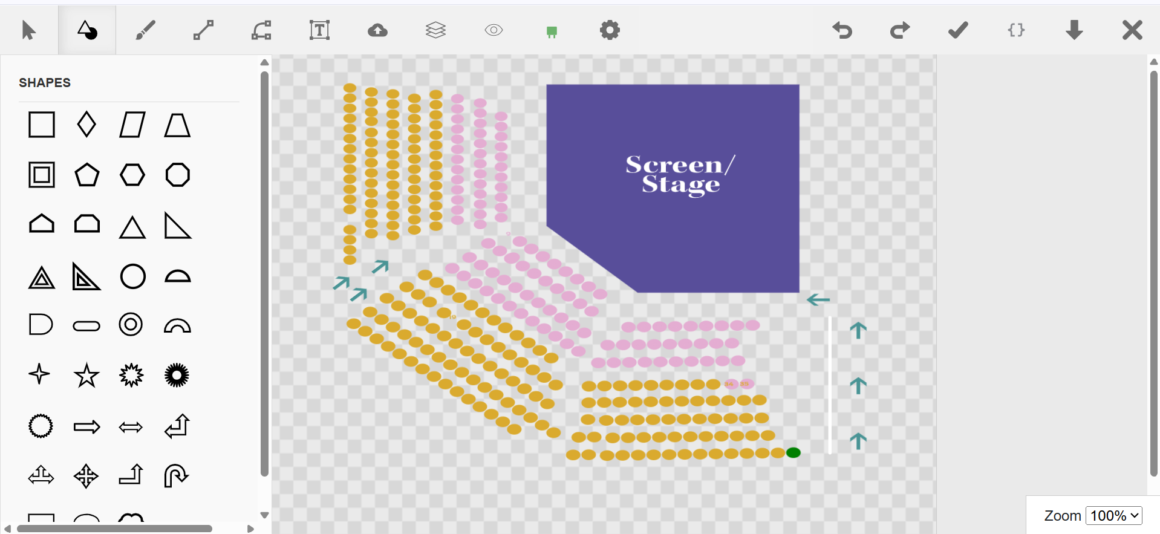The image size is (1160, 534).
Task: Select the arrow pointer tool
Action: (x=28, y=30)
